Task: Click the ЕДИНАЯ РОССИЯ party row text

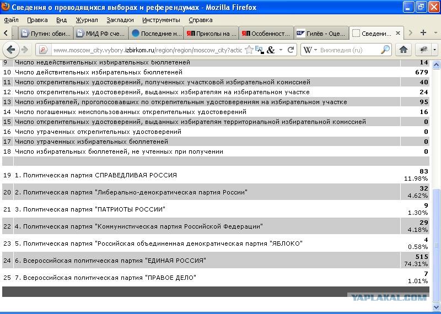Action: [110, 261]
